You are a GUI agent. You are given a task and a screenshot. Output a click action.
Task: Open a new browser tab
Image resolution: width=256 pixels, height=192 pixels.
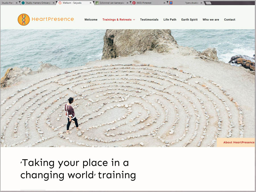pos(208,3)
